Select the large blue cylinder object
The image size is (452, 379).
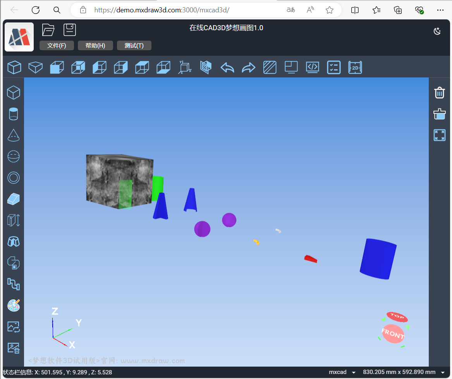point(378,259)
